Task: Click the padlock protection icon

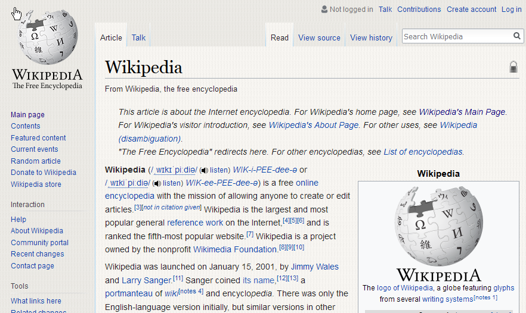Action: tap(513, 67)
